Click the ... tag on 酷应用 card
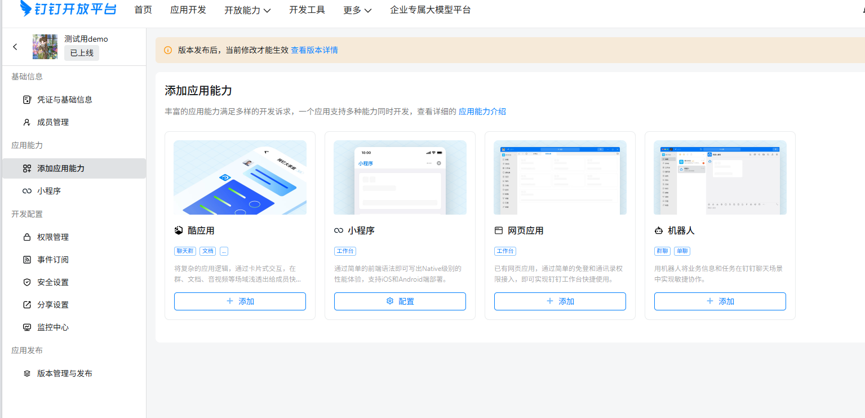This screenshot has width=865, height=418. [224, 251]
